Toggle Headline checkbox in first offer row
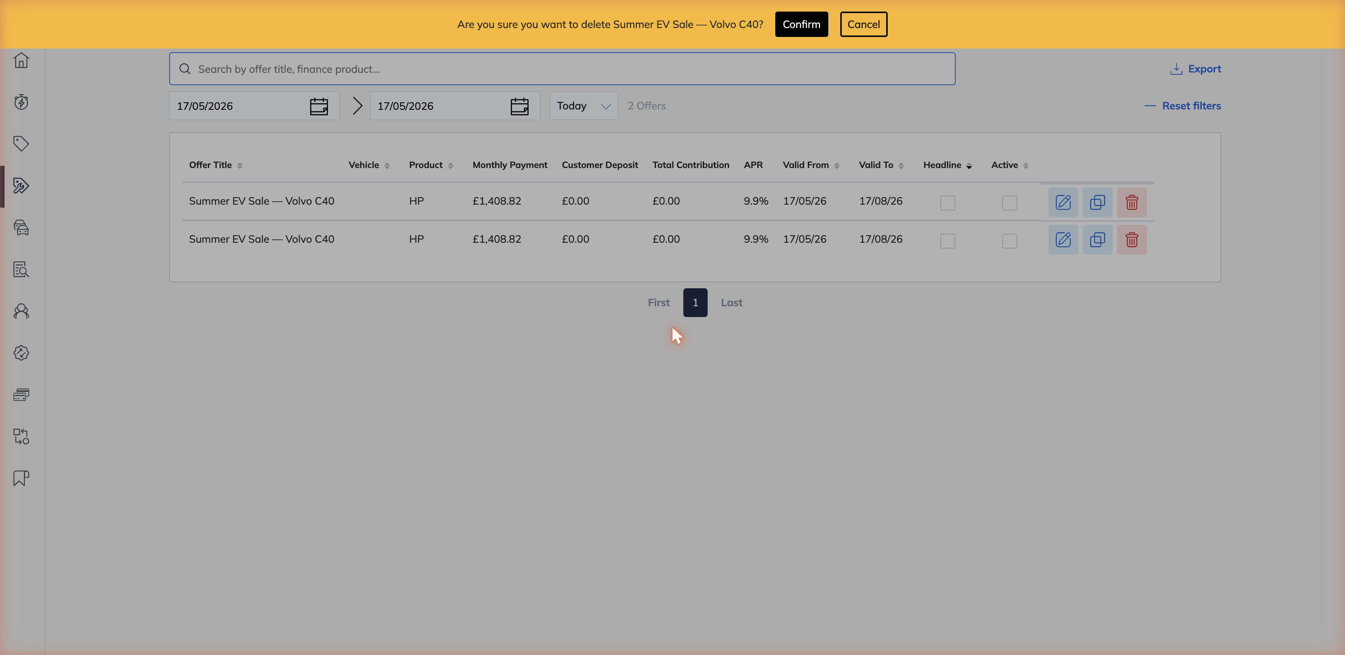 click(947, 202)
